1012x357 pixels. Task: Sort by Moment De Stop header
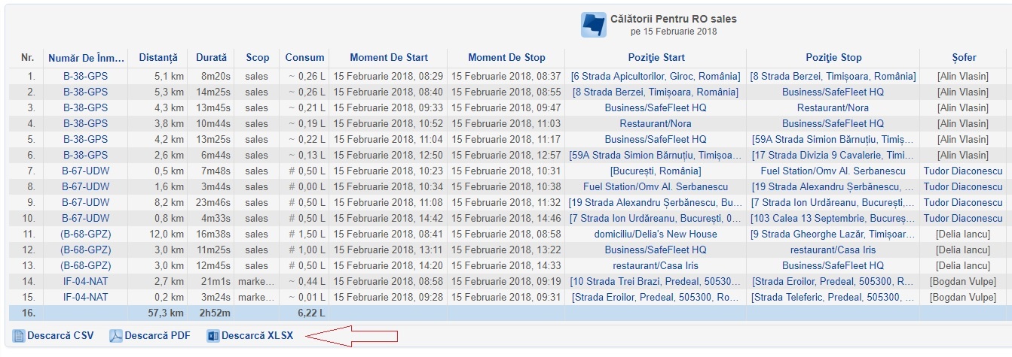[506, 58]
